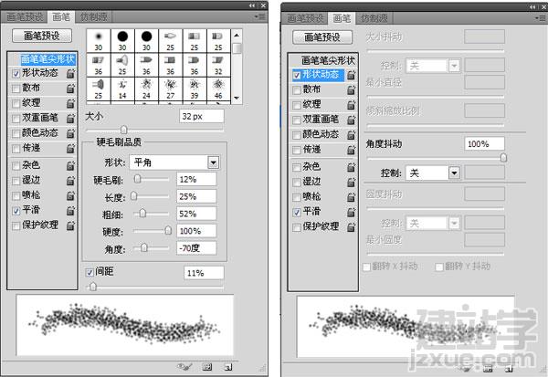This screenshot has height=377, width=548.
Task: Enable 传递 checkbox in right panel
Action: coord(297,151)
